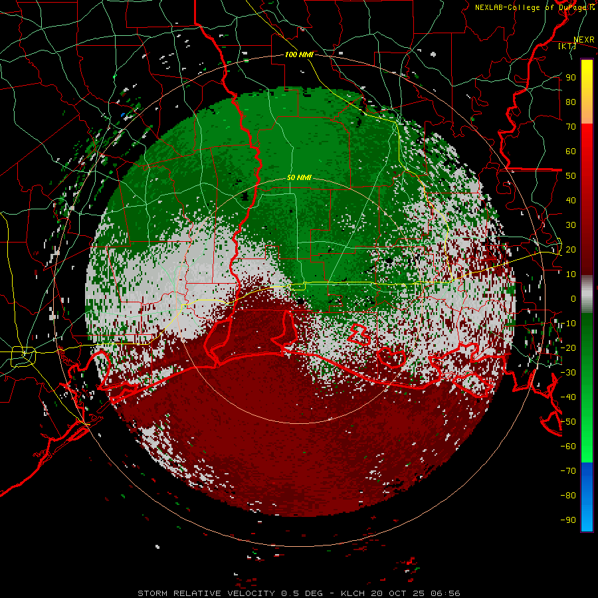Viewport: 598px width, 598px height.
Task: Click the 40 value on the velocity scale
Action: pyautogui.click(x=571, y=201)
